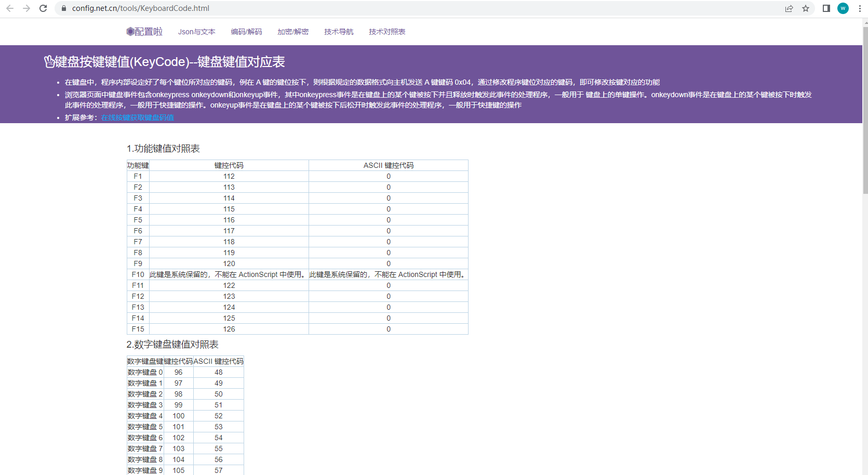Open the browser profile avatar

click(843, 8)
